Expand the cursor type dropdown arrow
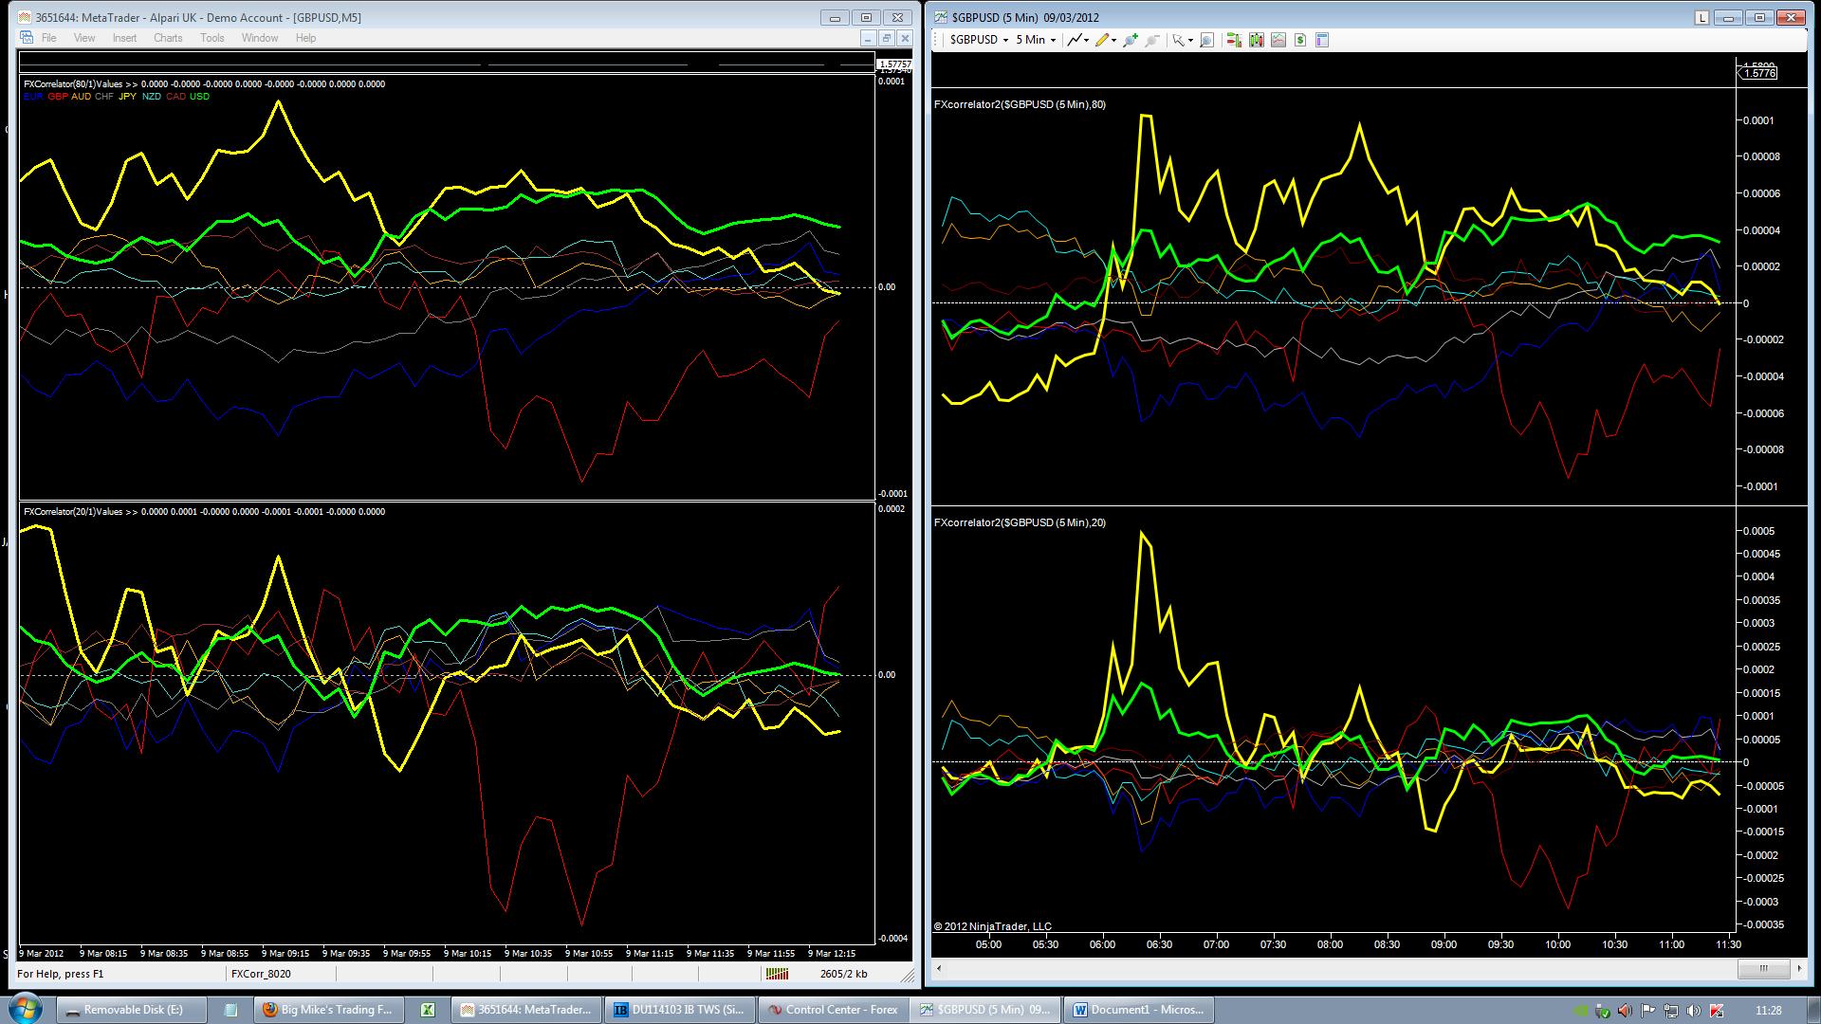 click(1190, 41)
